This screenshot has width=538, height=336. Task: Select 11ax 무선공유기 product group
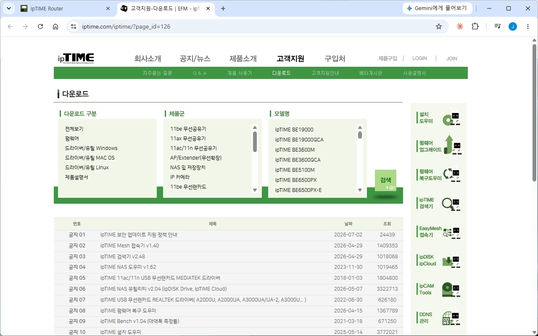[x=188, y=139]
